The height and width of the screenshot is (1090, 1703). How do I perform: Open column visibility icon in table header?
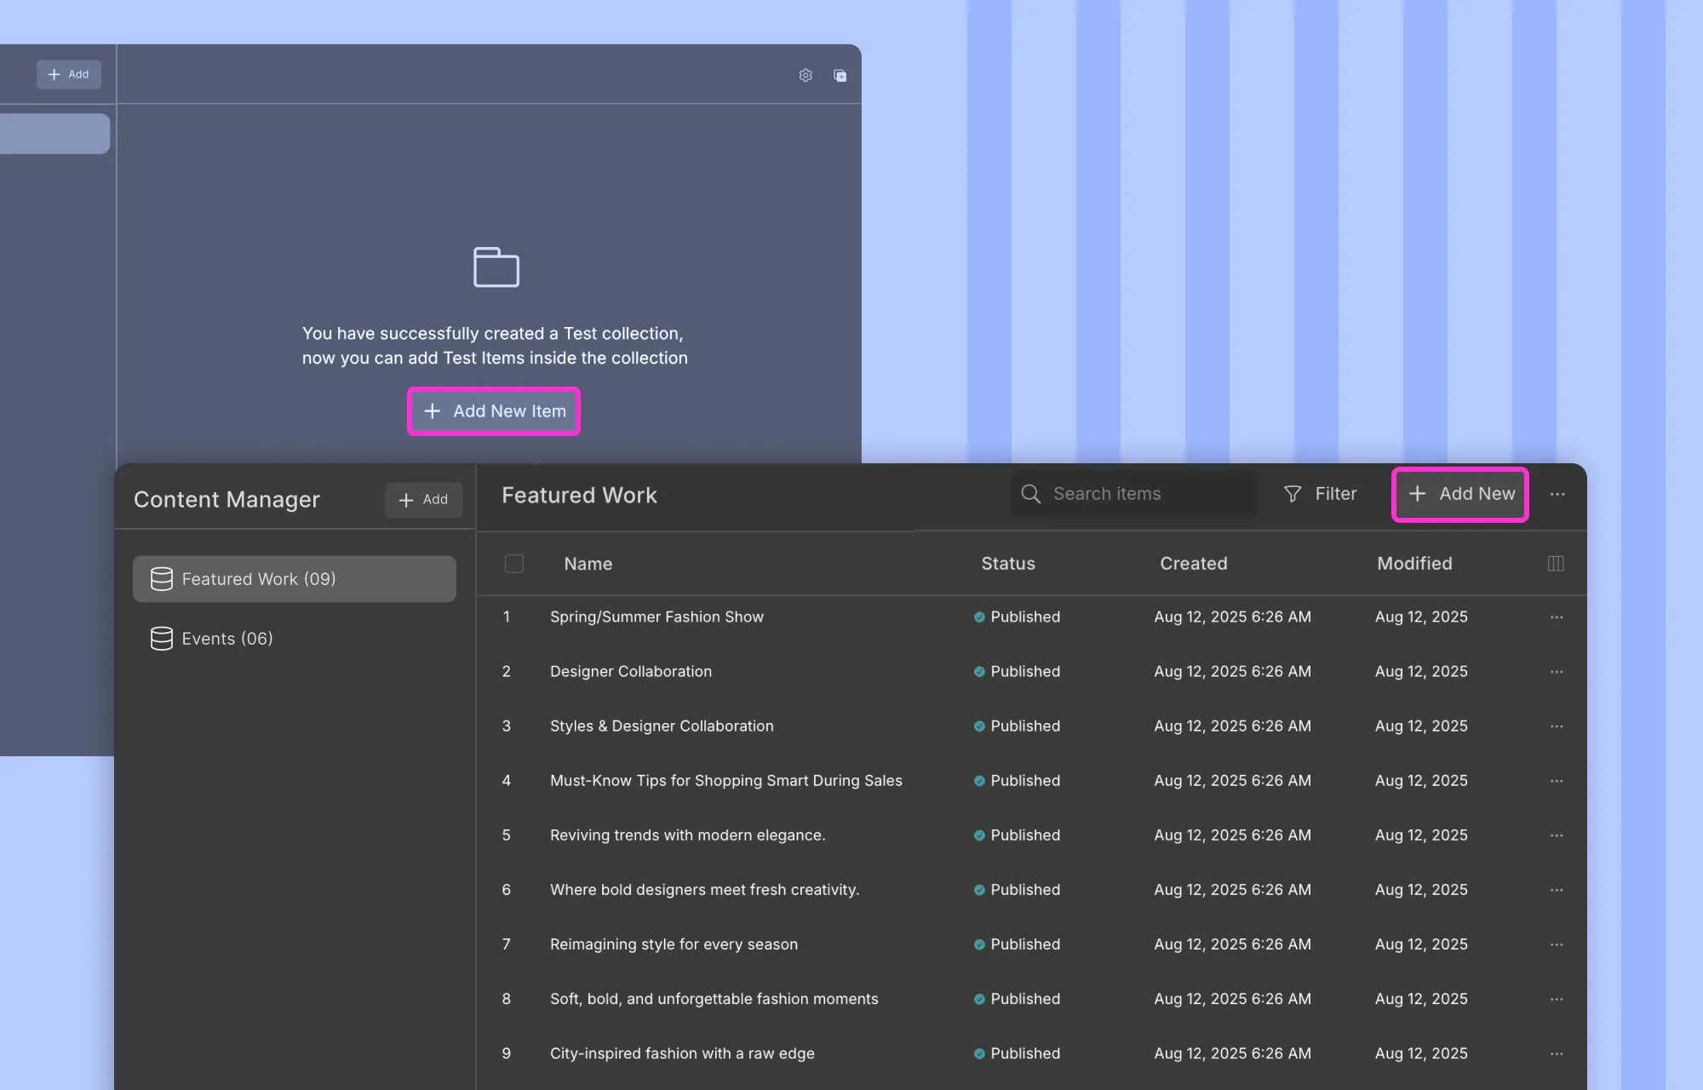[x=1556, y=564]
